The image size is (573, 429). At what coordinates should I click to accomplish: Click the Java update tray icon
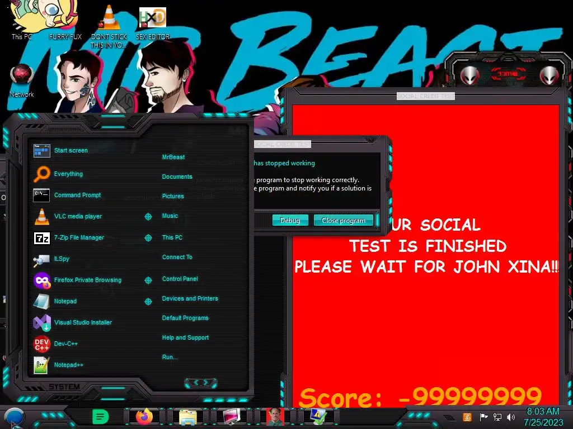click(467, 417)
